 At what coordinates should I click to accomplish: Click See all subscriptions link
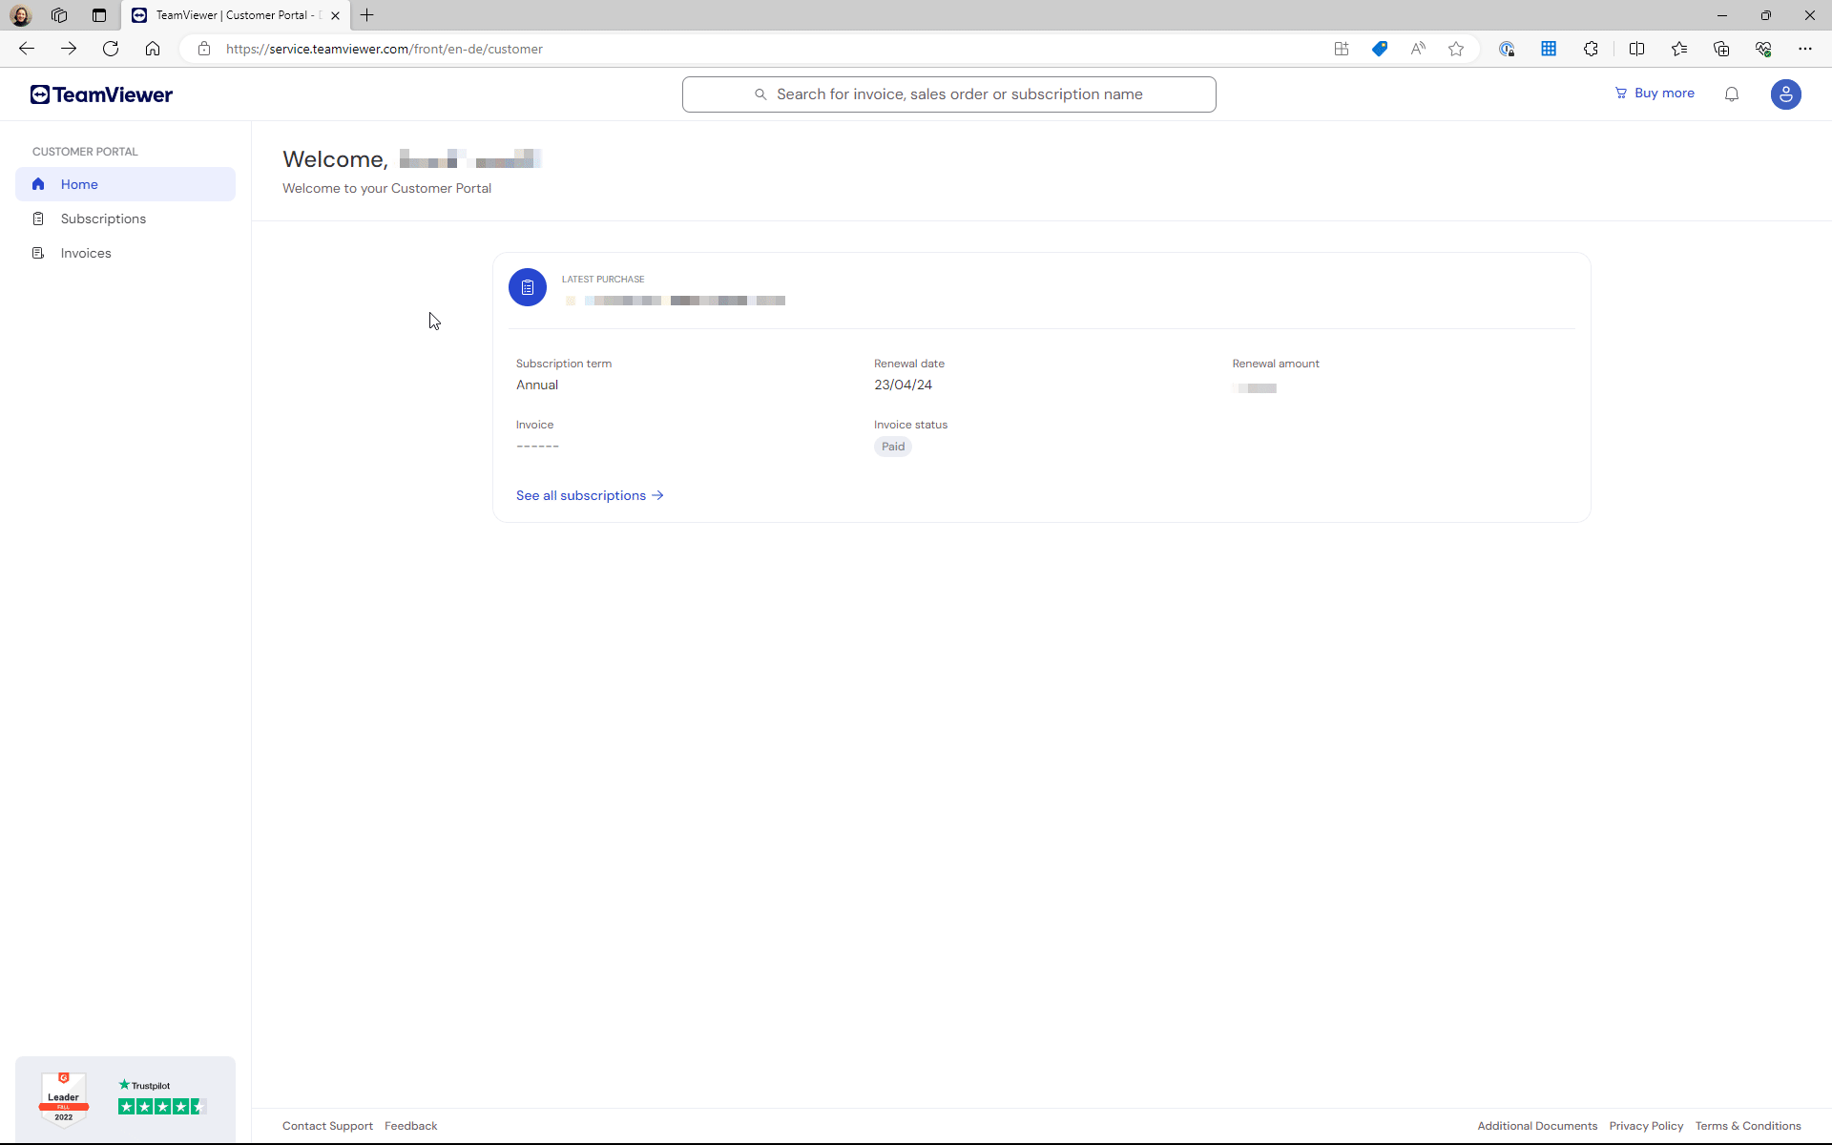tap(591, 494)
